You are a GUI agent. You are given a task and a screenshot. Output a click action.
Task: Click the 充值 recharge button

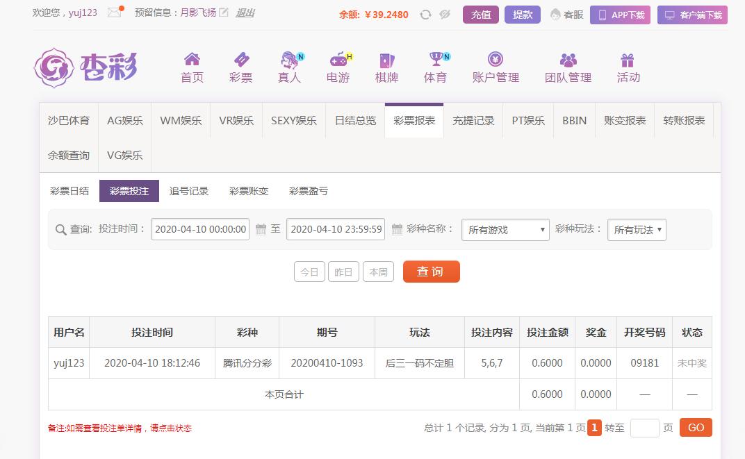coord(481,15)
